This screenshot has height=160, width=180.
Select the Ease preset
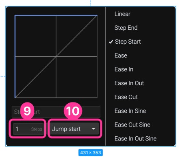[121, 56]
